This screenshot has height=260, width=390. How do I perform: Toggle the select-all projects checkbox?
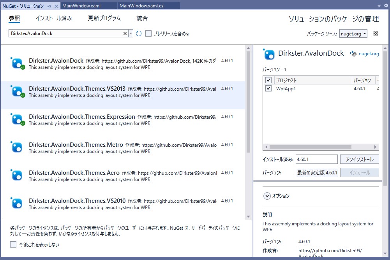tap(268, 80)
